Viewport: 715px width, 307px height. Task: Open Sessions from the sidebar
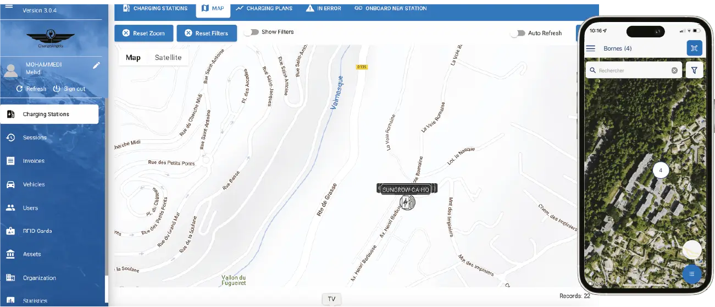(35, 138)
